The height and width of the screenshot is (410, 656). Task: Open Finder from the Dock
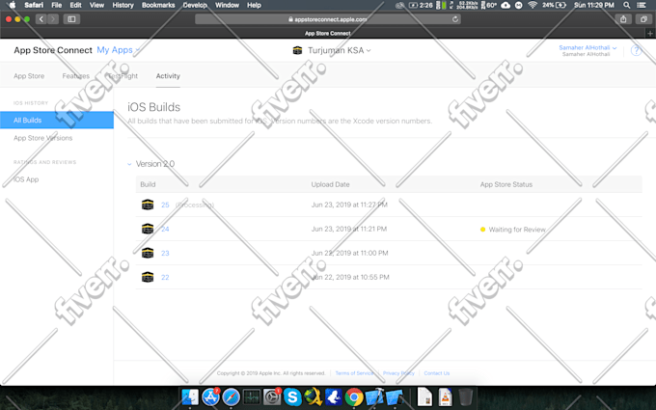(190, 396)
